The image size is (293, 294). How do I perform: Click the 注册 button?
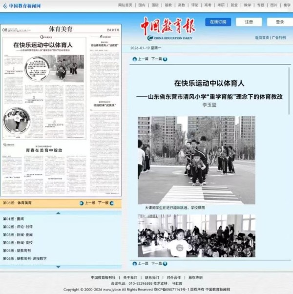click(249, 22)
